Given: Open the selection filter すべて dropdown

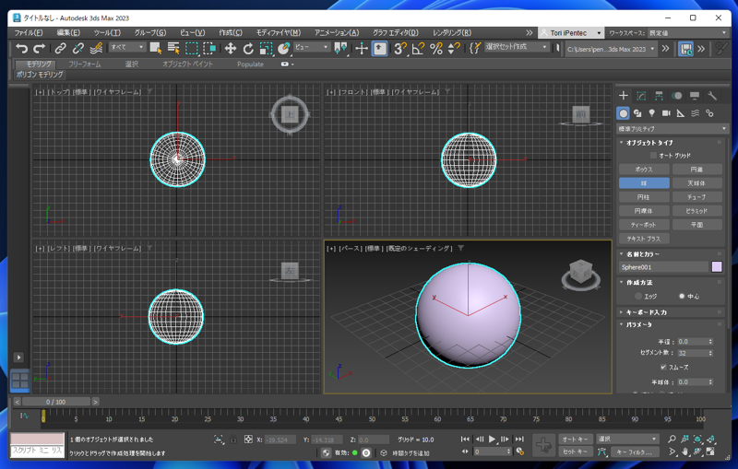Looking at the screenshot, I should click(x=127, y=47).
